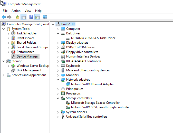The image size is (173, 133).
Task: Click the blue Help question mark icon
Action: [31, 17]
